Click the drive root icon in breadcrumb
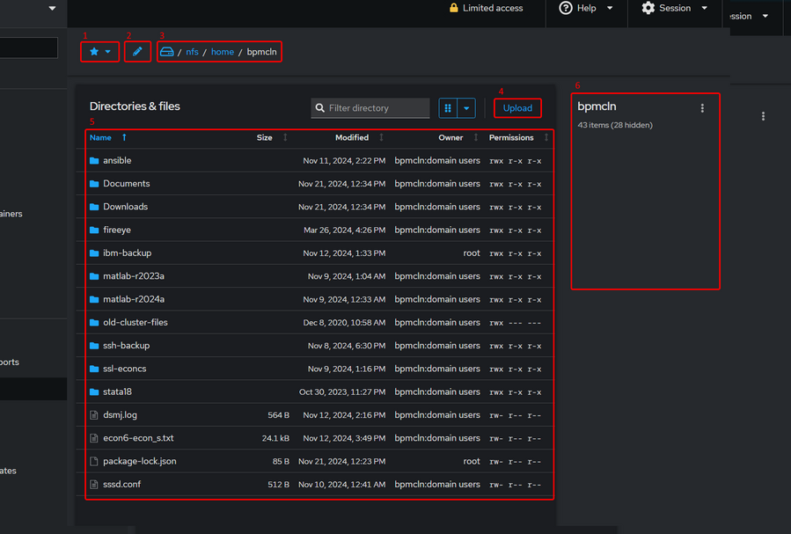 point(167,51)
